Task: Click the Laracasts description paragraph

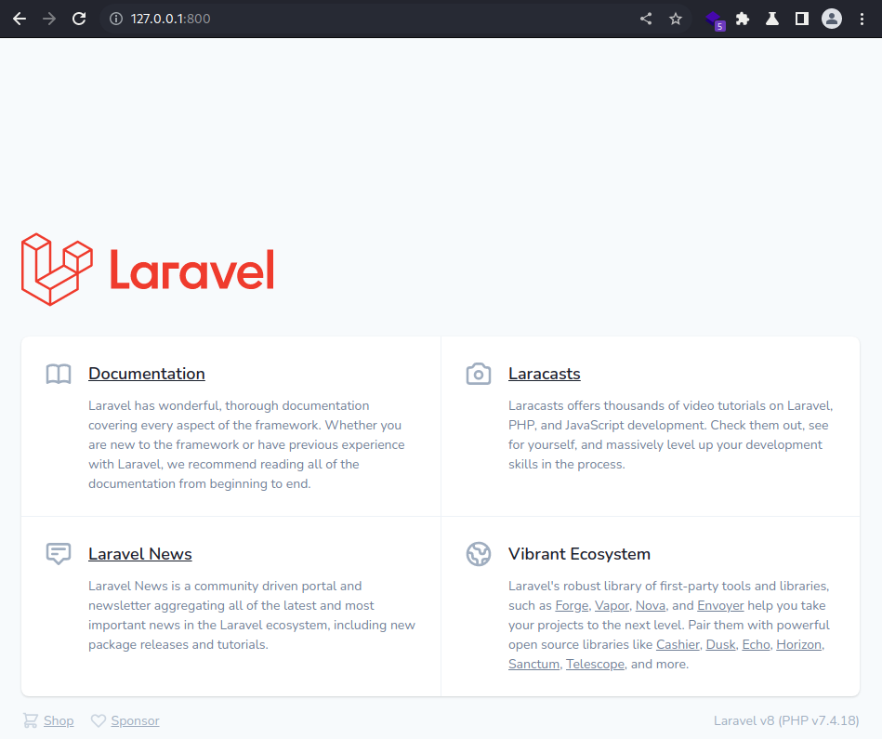Action: tap(671, 435)
